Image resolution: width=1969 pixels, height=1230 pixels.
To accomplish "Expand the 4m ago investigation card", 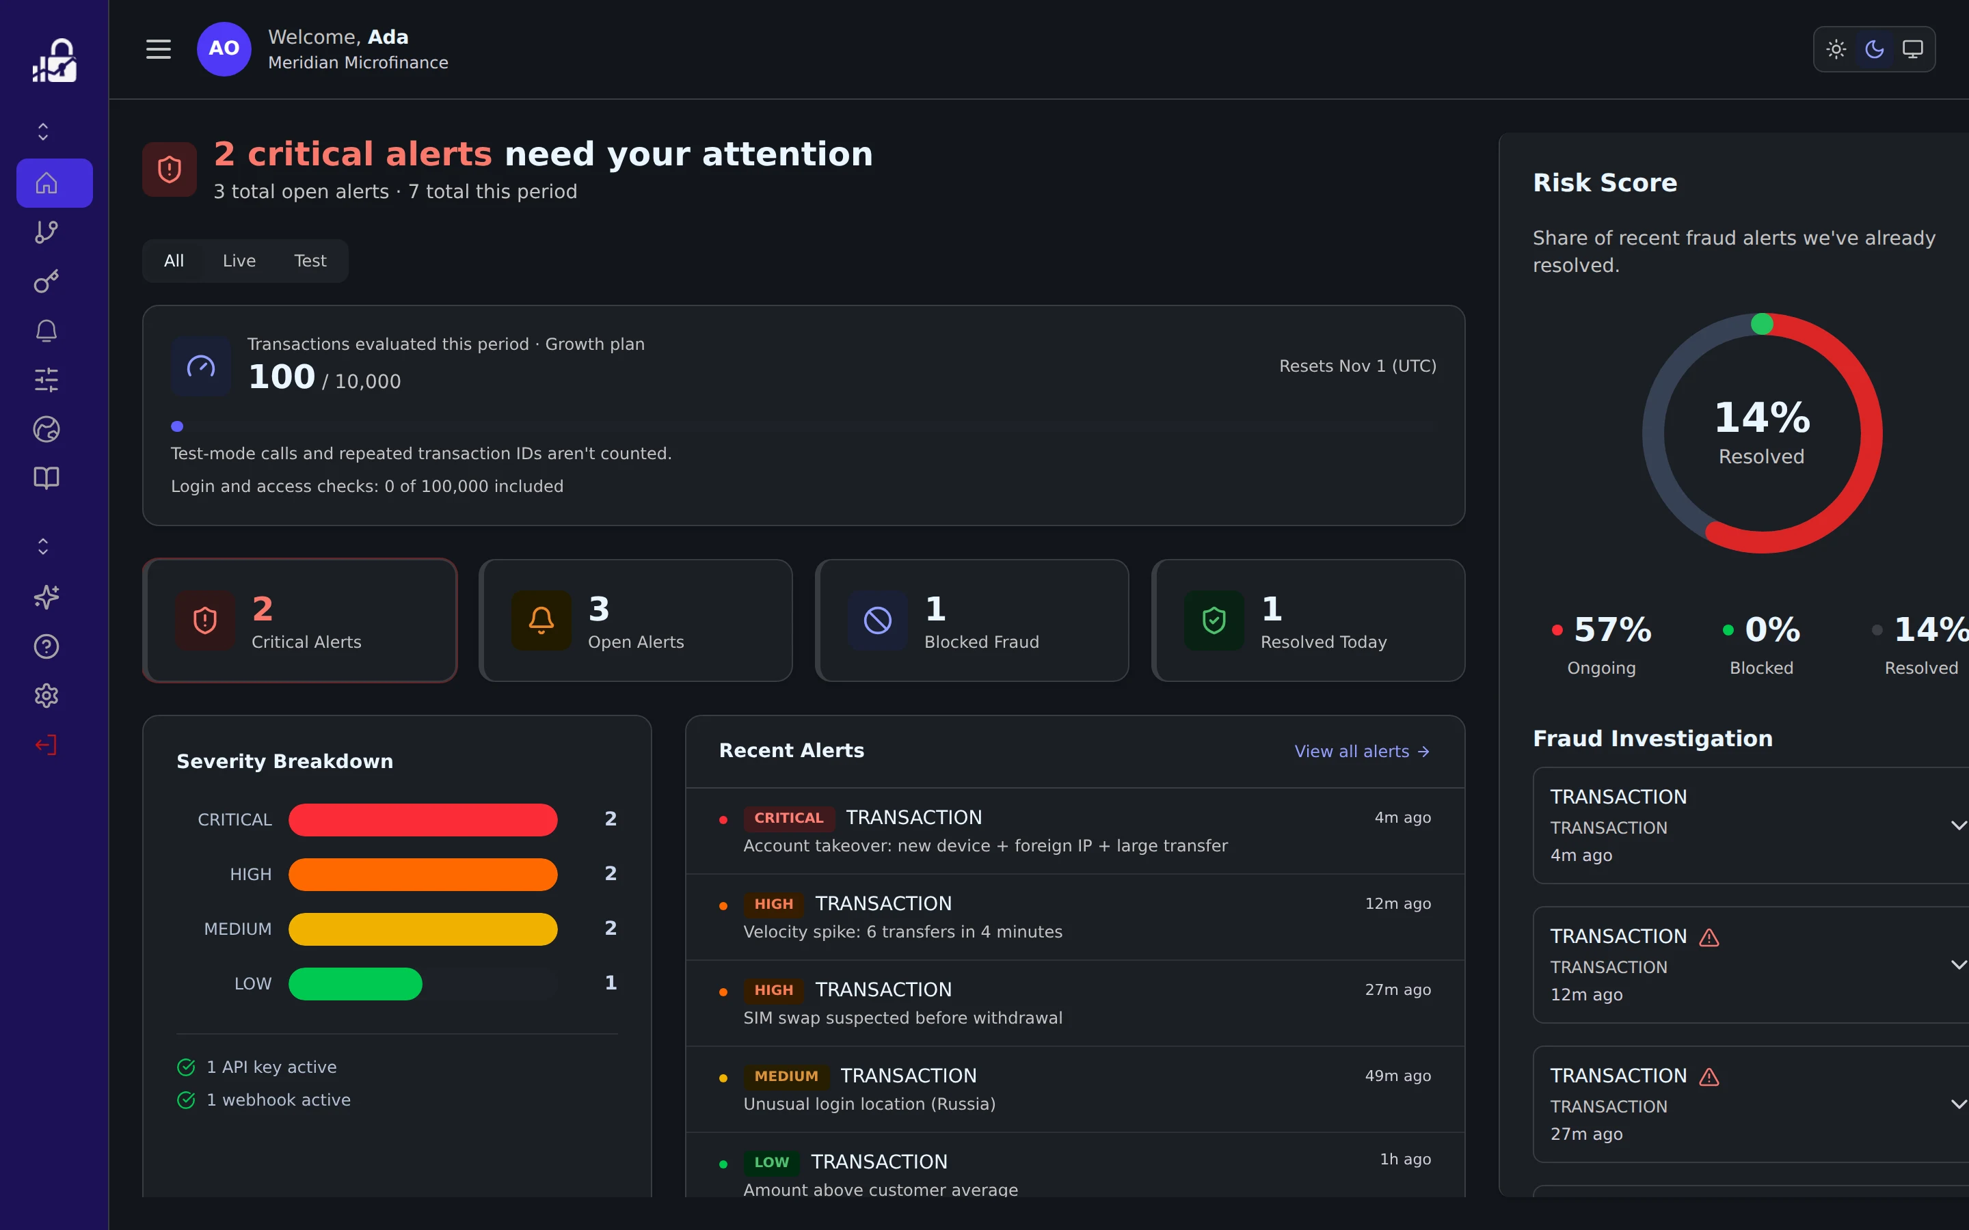I will pos(1959,825).
